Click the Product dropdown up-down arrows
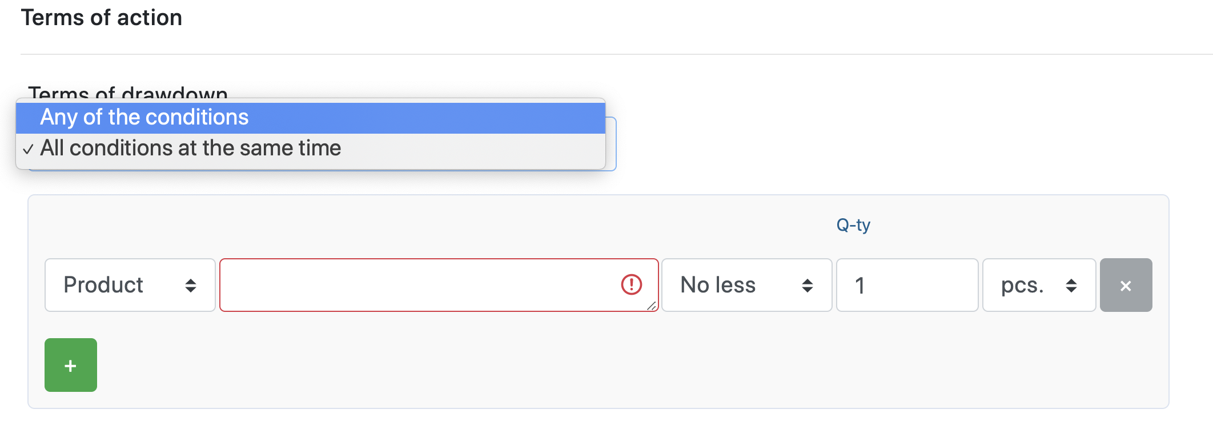 tap(191, 286)
